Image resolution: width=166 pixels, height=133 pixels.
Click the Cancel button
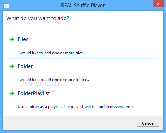(148, 123)
